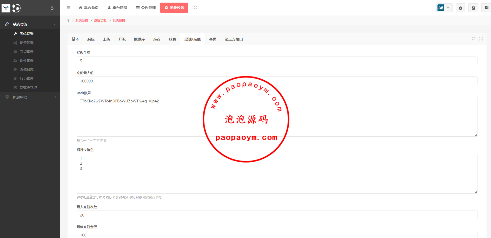The height and width of the screenshot is (238, 491).
Task: Expand the 扩展中心 sidebar section
Action: pyautogui.click(x=30, y=97)
